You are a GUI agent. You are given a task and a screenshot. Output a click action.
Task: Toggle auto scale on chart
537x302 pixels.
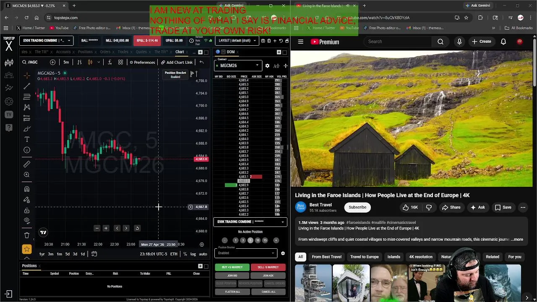[x=203, y=254]
